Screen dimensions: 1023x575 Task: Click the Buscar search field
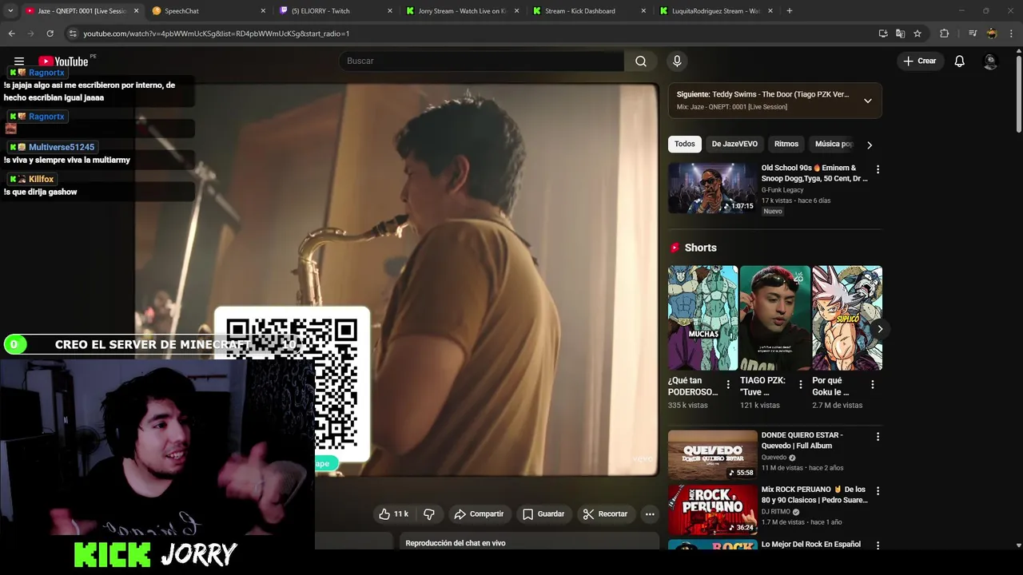click(x=481, y=61)
